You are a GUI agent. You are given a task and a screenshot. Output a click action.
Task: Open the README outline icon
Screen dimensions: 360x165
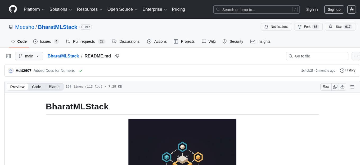point(352,86)
